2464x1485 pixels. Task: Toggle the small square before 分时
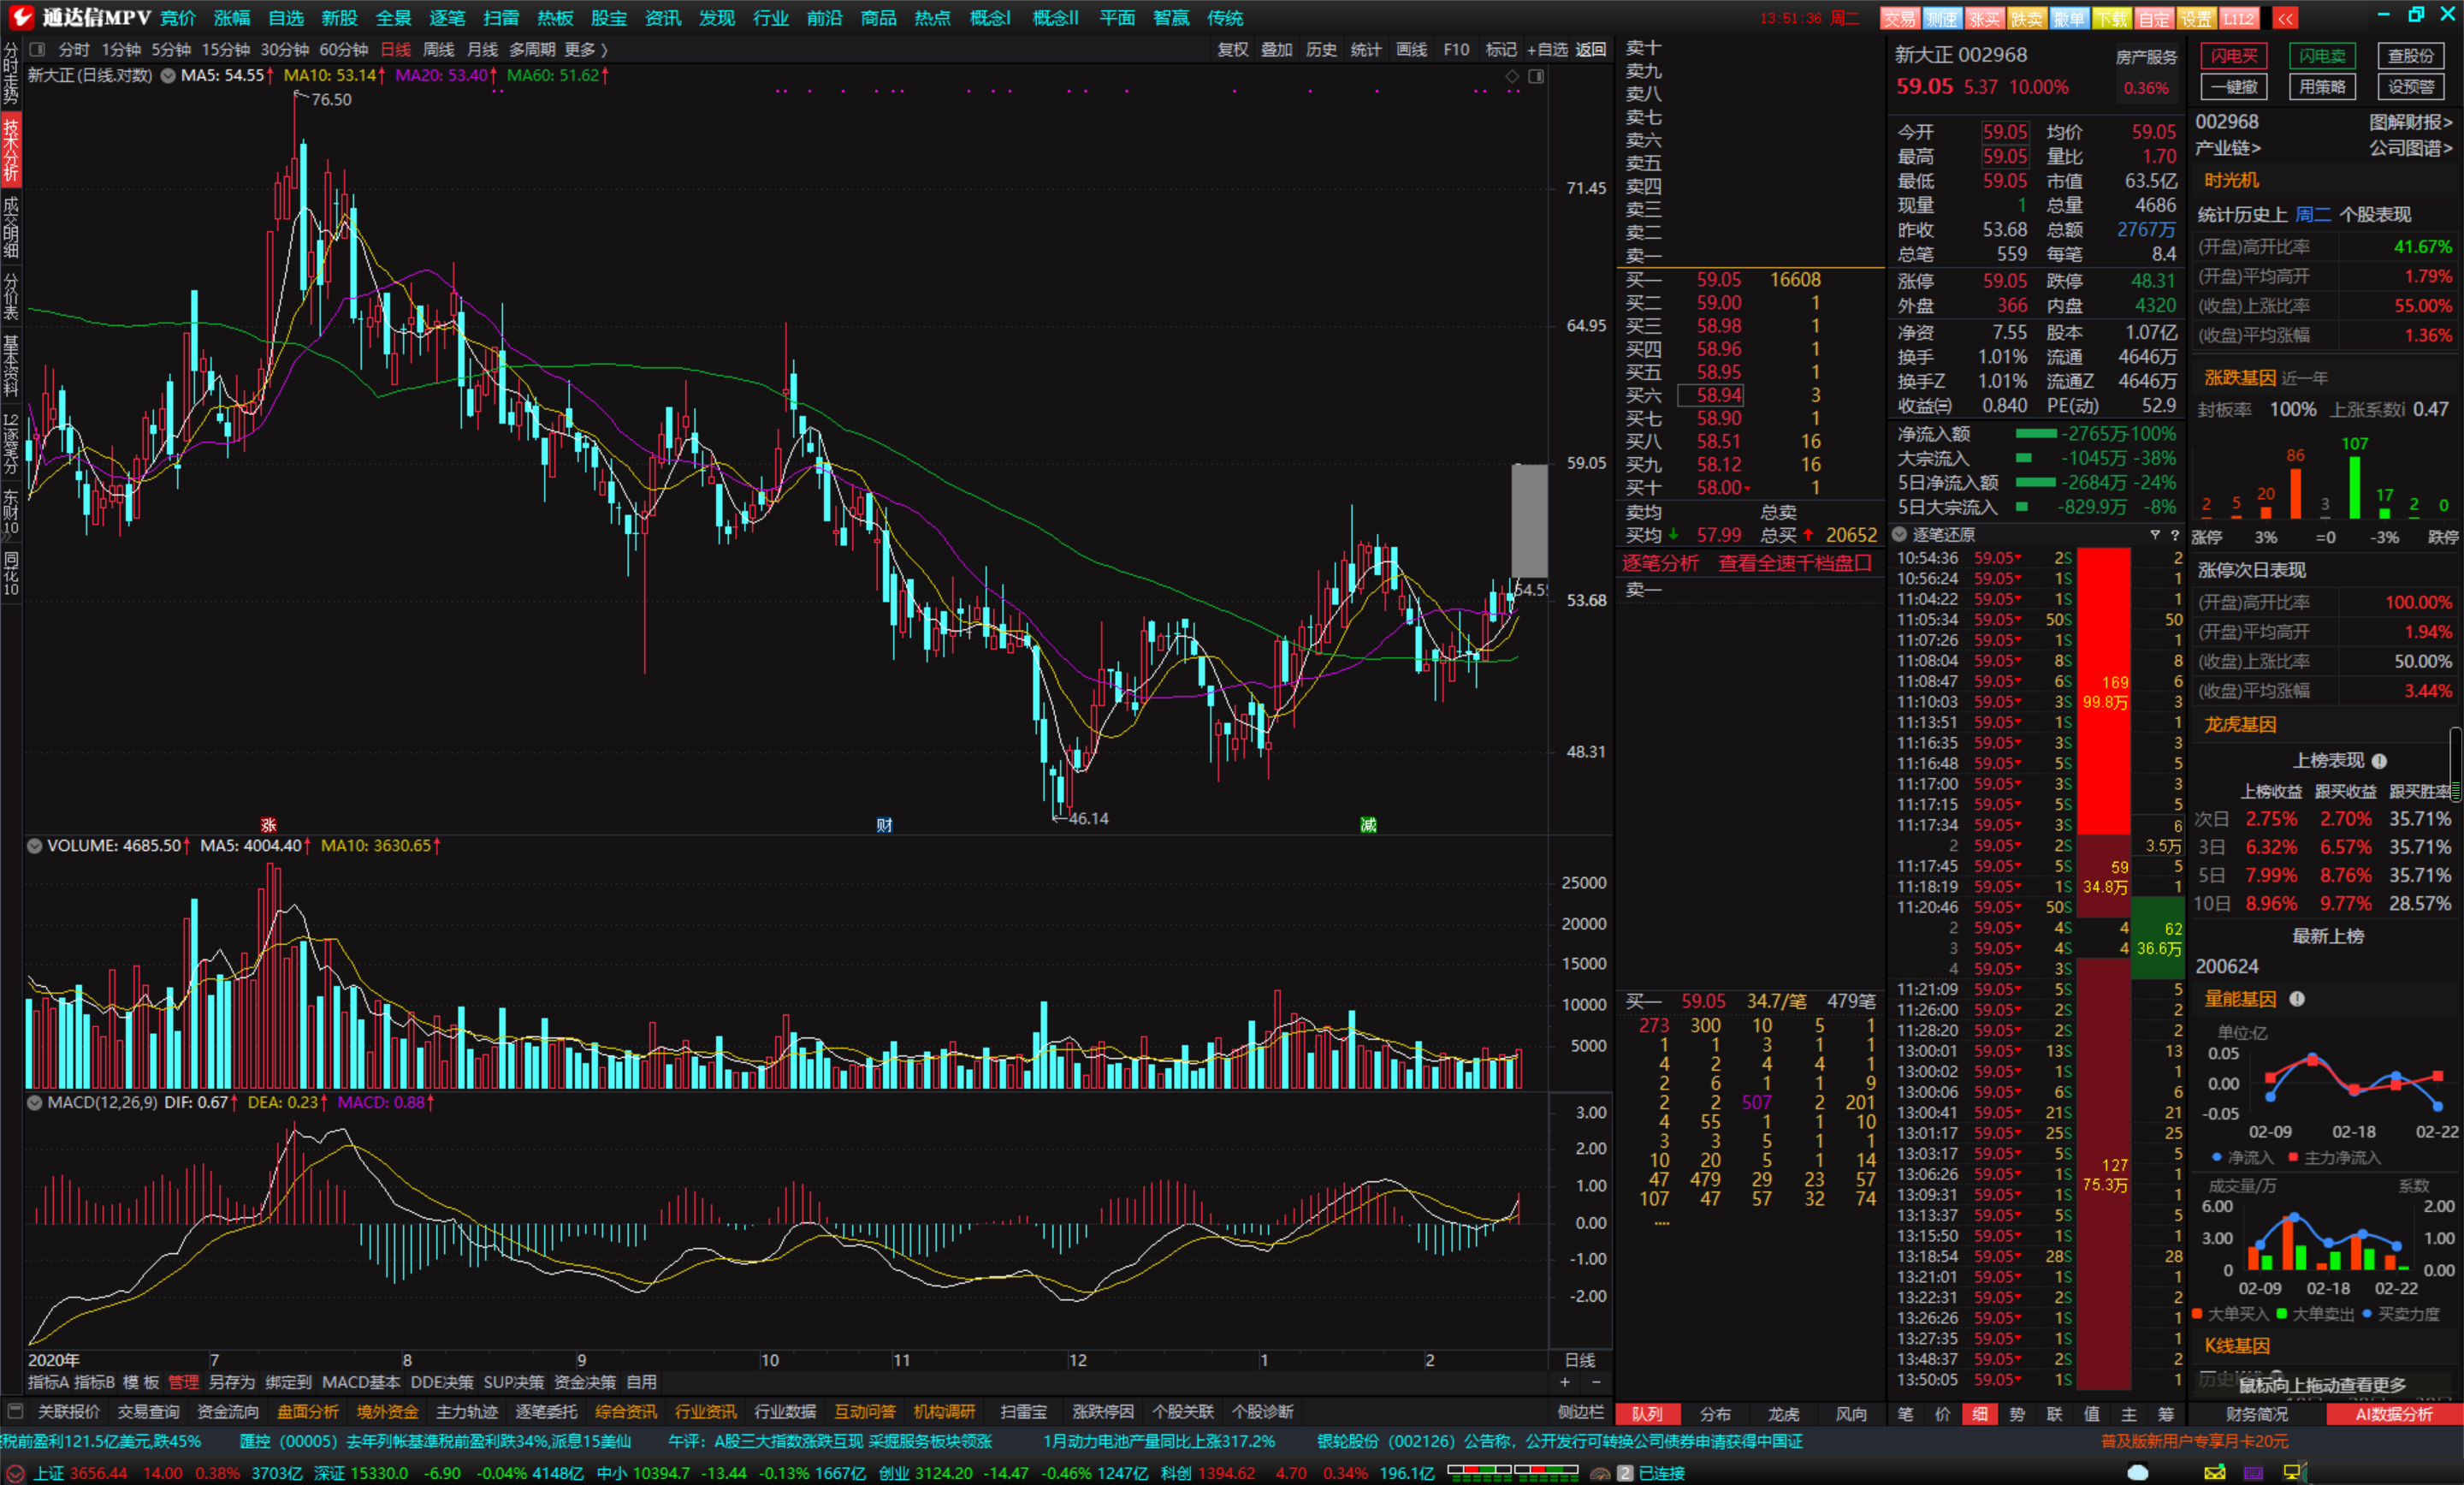point(38,49)
